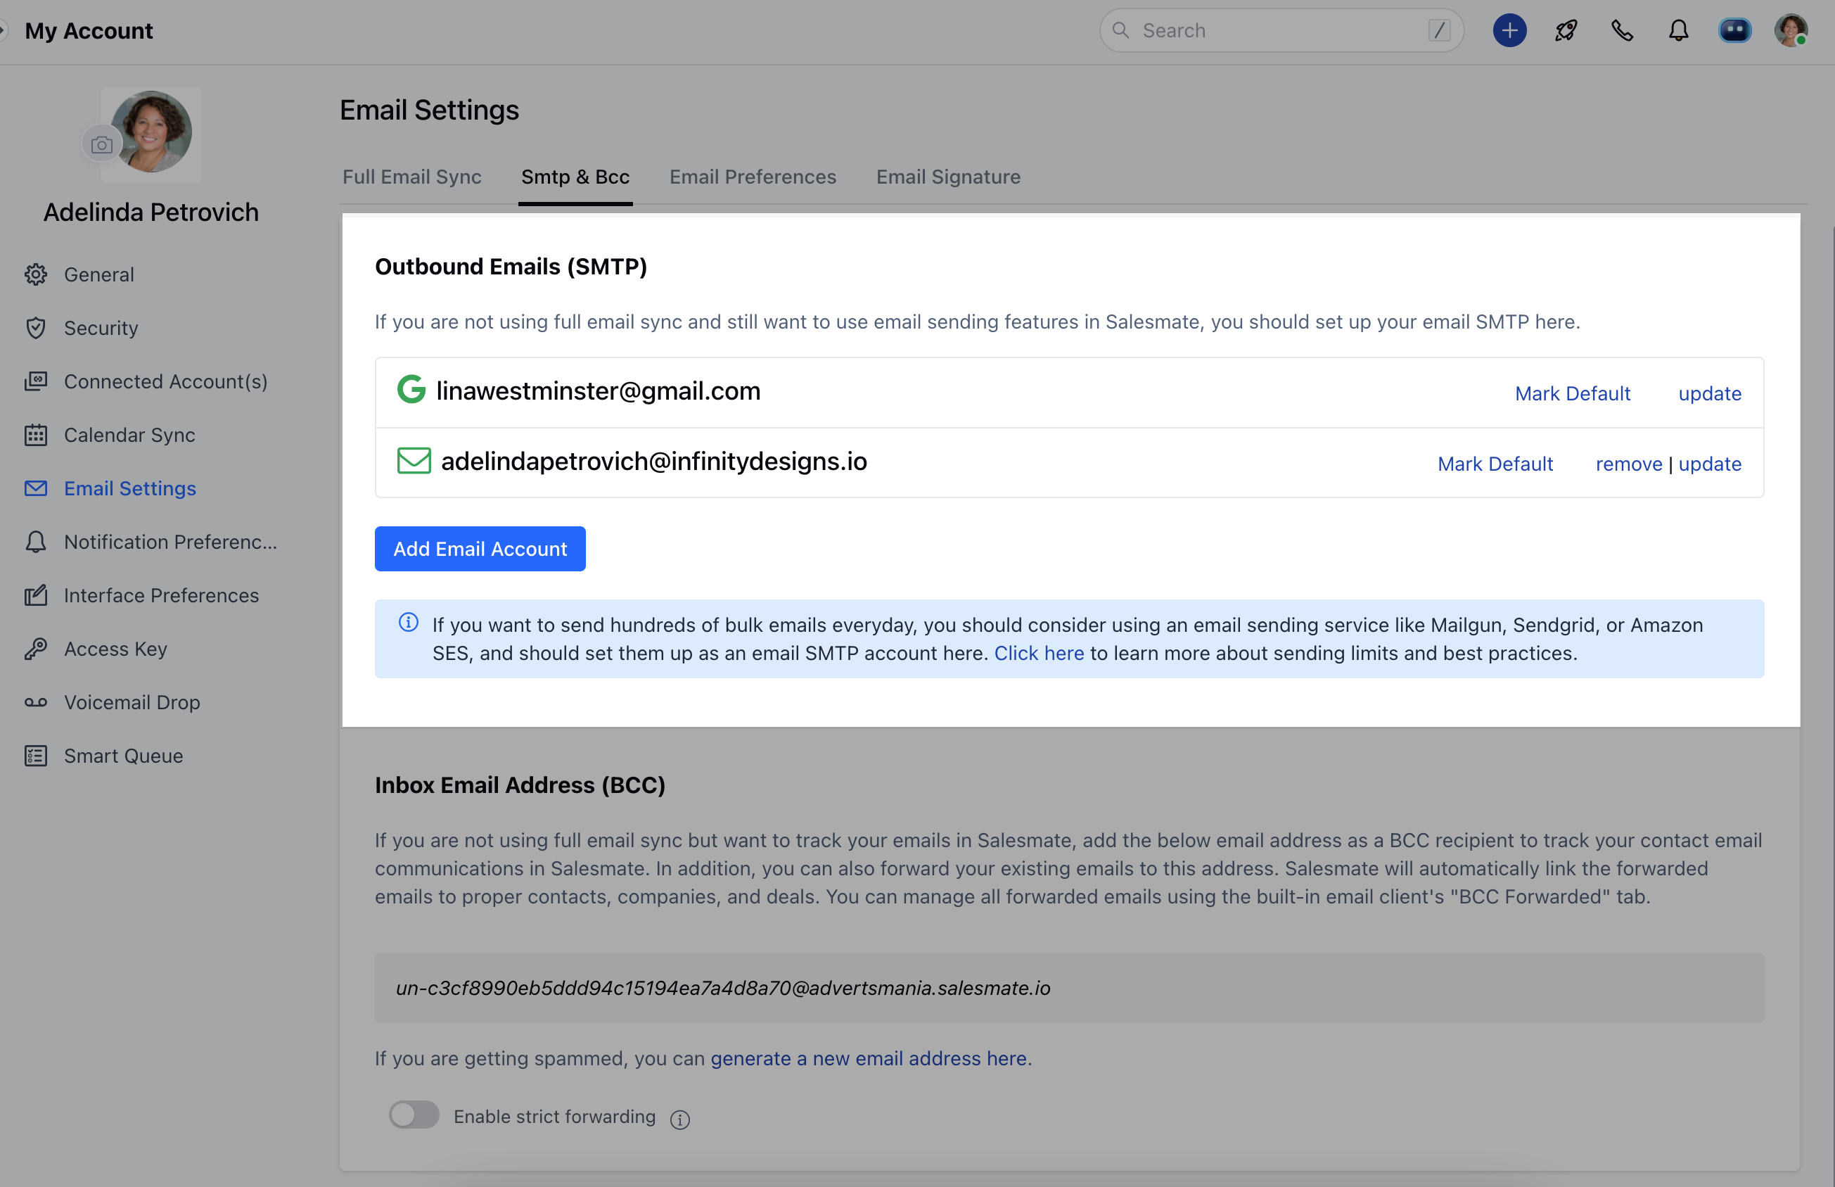Screen dimensions: 1835x1187
Task: Switch to Email Signature tab
Action: click(947, 177)
